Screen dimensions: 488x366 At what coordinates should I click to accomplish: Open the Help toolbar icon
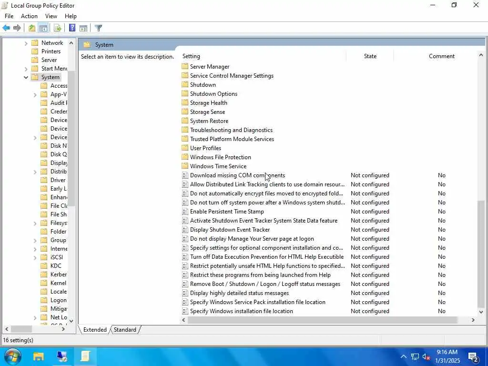72,28
